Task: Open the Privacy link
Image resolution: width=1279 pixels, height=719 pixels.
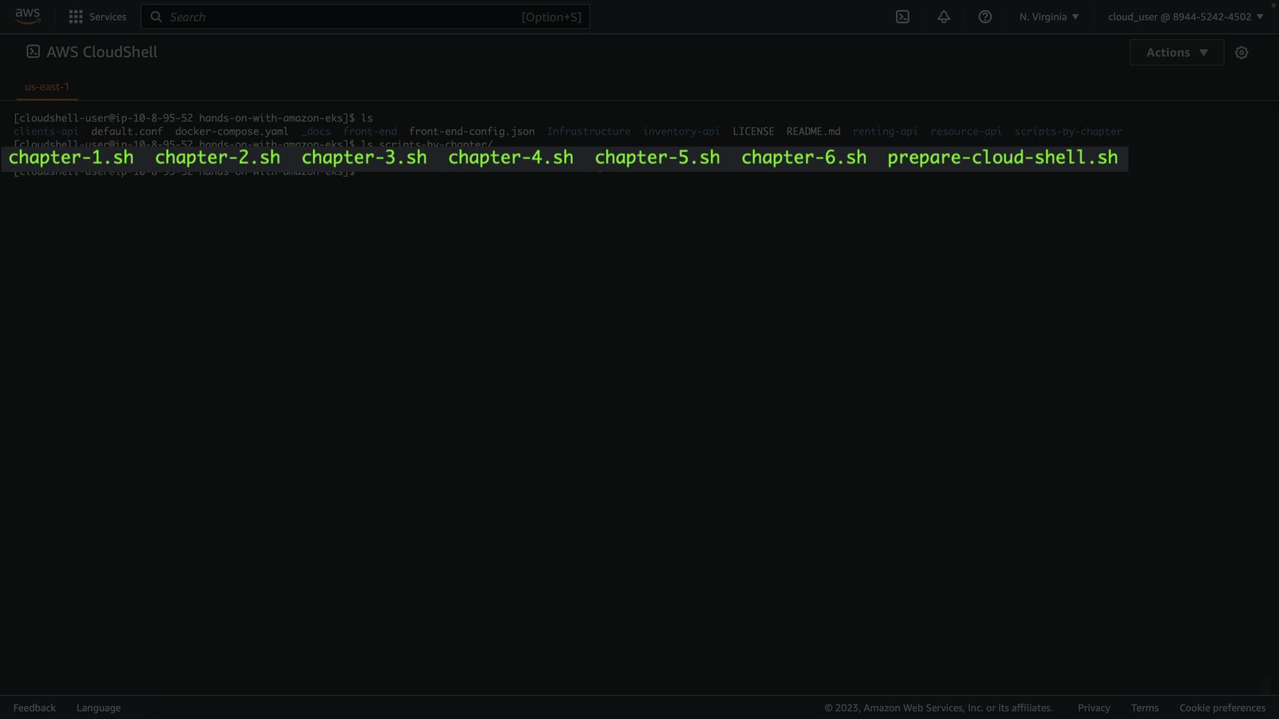Action: point(1094,708)
